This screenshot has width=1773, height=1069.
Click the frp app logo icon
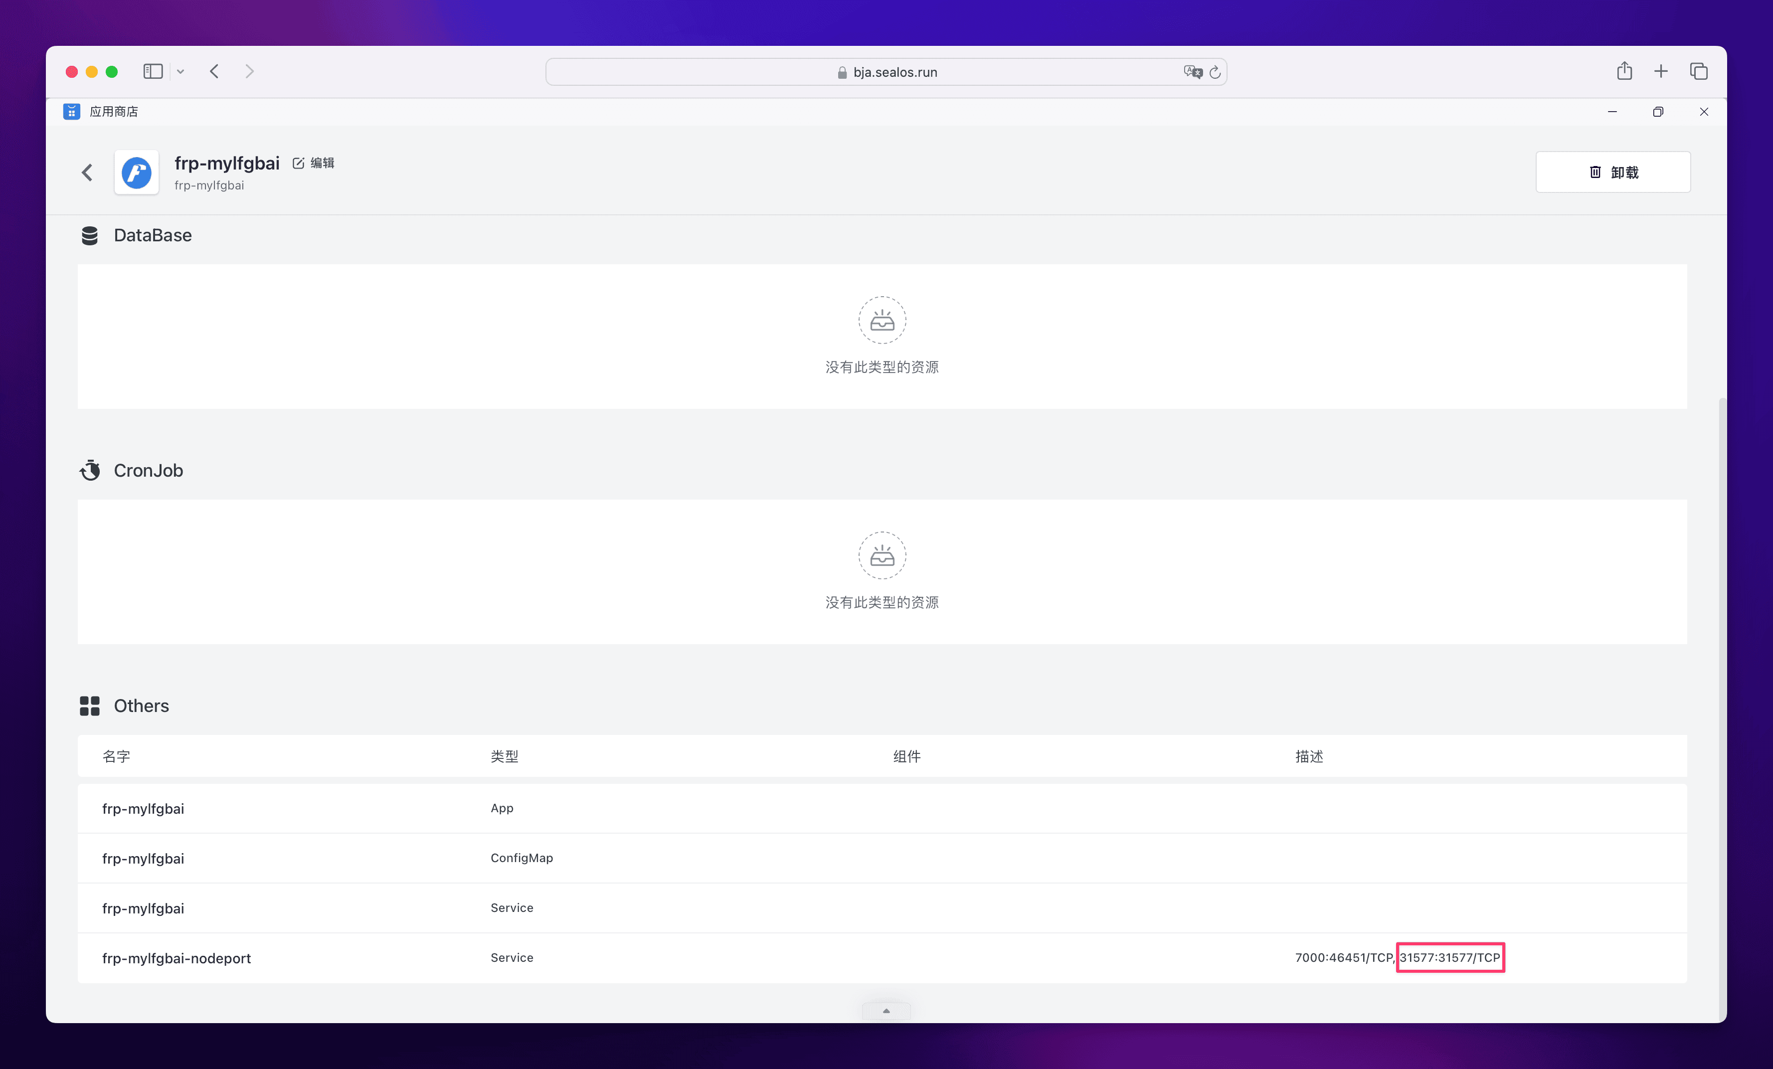pos(136,173)
